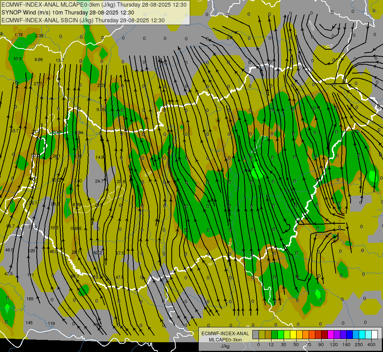This screenshot has width=383, height=352.
Task: Click the legend tick label 50
Action: pyautogui.click(x=296, y=345)
